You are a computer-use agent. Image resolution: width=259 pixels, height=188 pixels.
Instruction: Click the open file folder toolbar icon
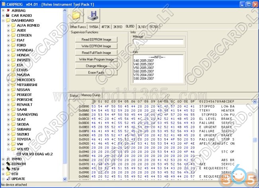point(77,16)
